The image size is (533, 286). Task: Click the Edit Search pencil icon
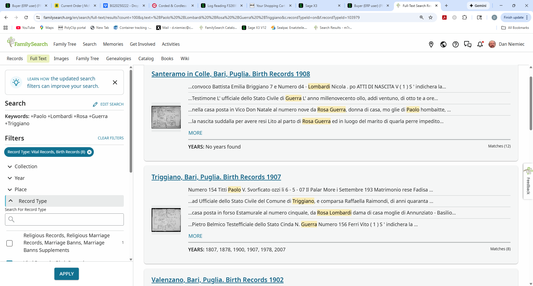tap(95, 104)
